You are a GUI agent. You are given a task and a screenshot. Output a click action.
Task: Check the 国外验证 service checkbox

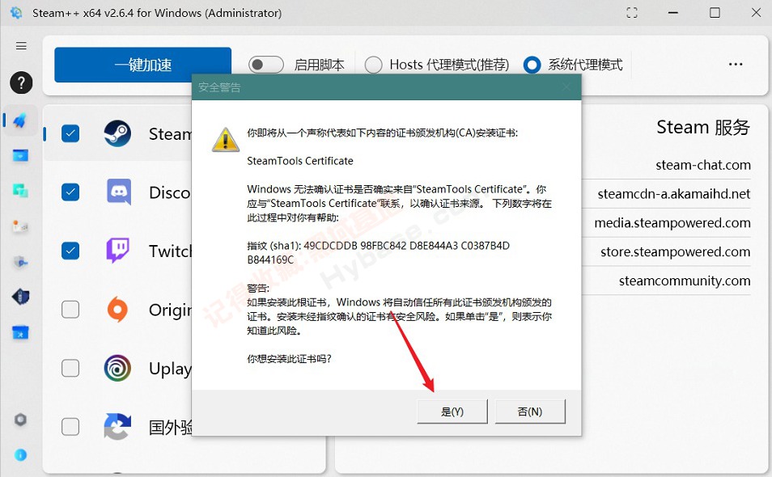pyautogui.click(x=70, y=426)
